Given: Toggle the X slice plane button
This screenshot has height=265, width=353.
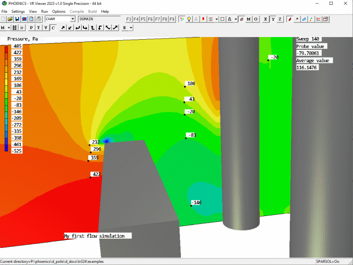Looking at the screenshot, I should (x=265, y=19).
